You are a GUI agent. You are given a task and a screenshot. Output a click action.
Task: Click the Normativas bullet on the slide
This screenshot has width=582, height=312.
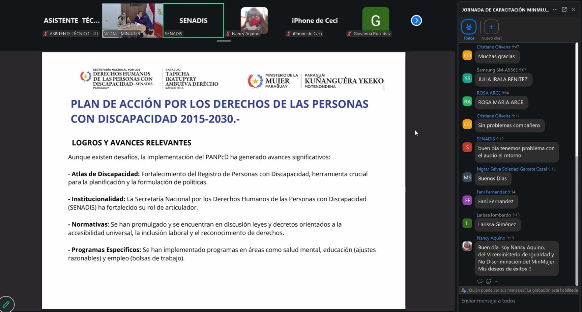tap(205, 228)
